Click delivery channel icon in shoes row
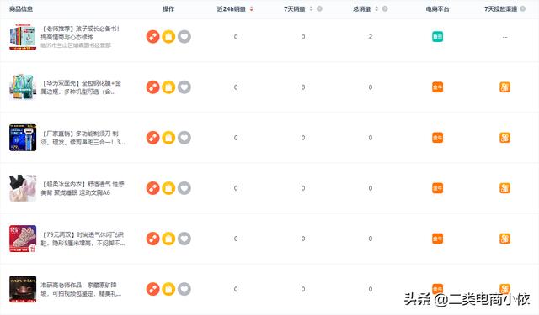 (504, 239)
